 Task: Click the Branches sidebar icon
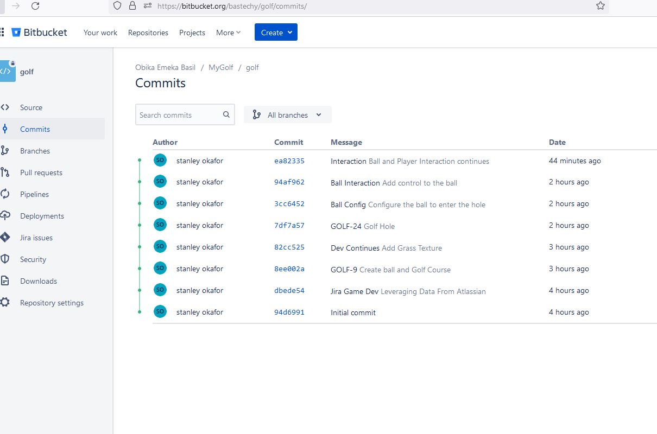(x=5, y=151)
